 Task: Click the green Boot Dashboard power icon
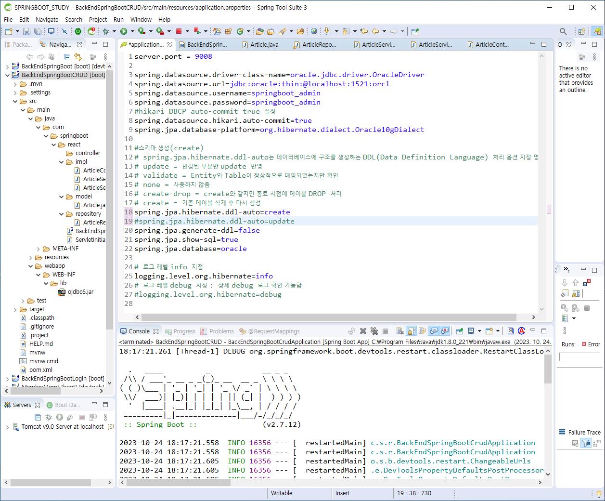(78, 31)
